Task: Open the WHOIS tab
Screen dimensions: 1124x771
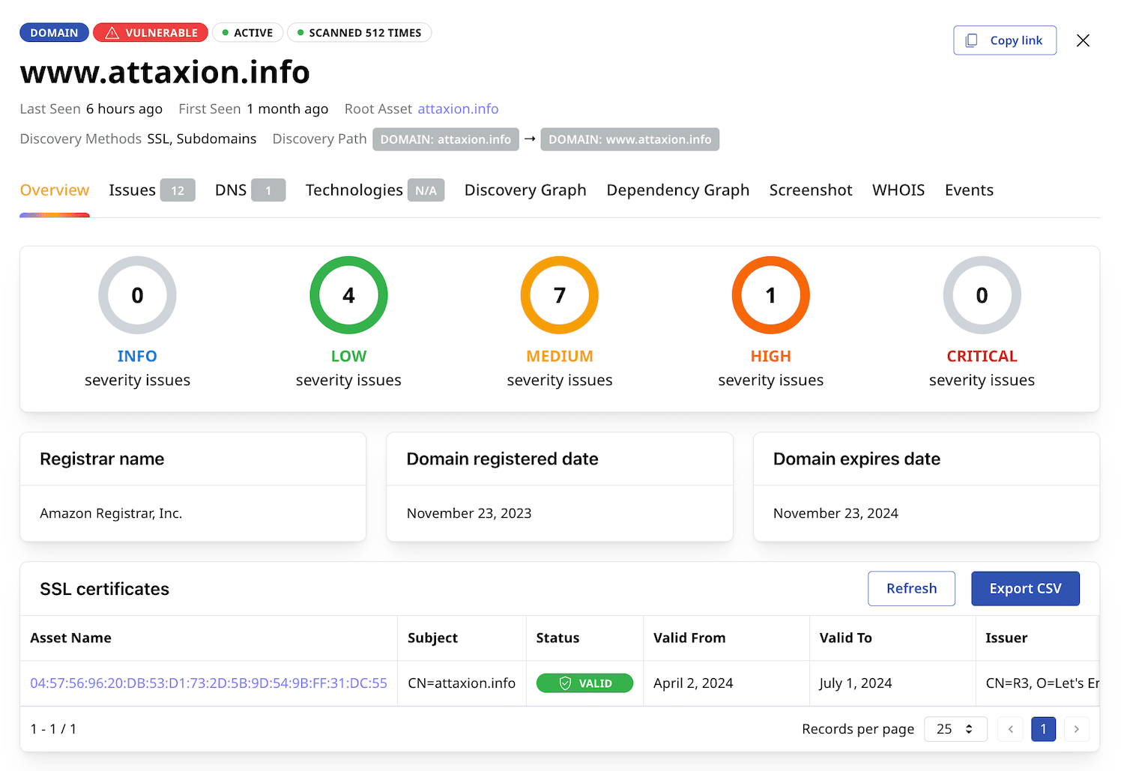Action: point(898,190)
